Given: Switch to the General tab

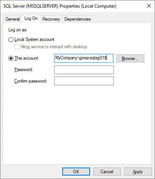Looking at the screenshot, I should coord(13,19).
